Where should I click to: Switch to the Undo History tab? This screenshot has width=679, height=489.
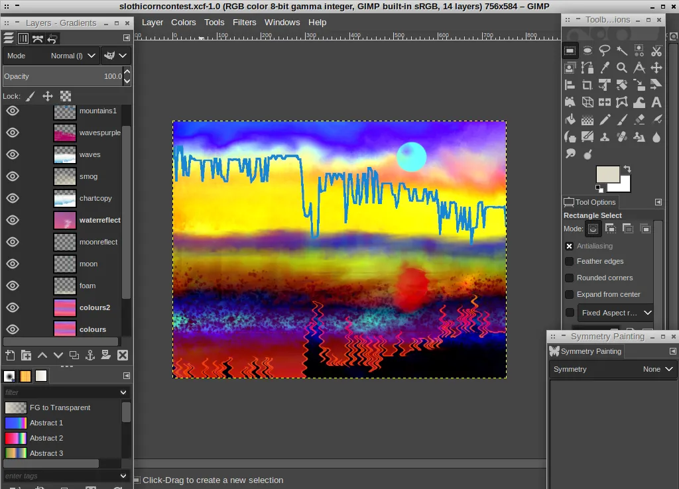tap(52, 38)
